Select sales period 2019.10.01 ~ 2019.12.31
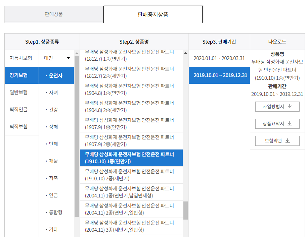This screenshot has height=237, width=308. click(x=219, y=75)
